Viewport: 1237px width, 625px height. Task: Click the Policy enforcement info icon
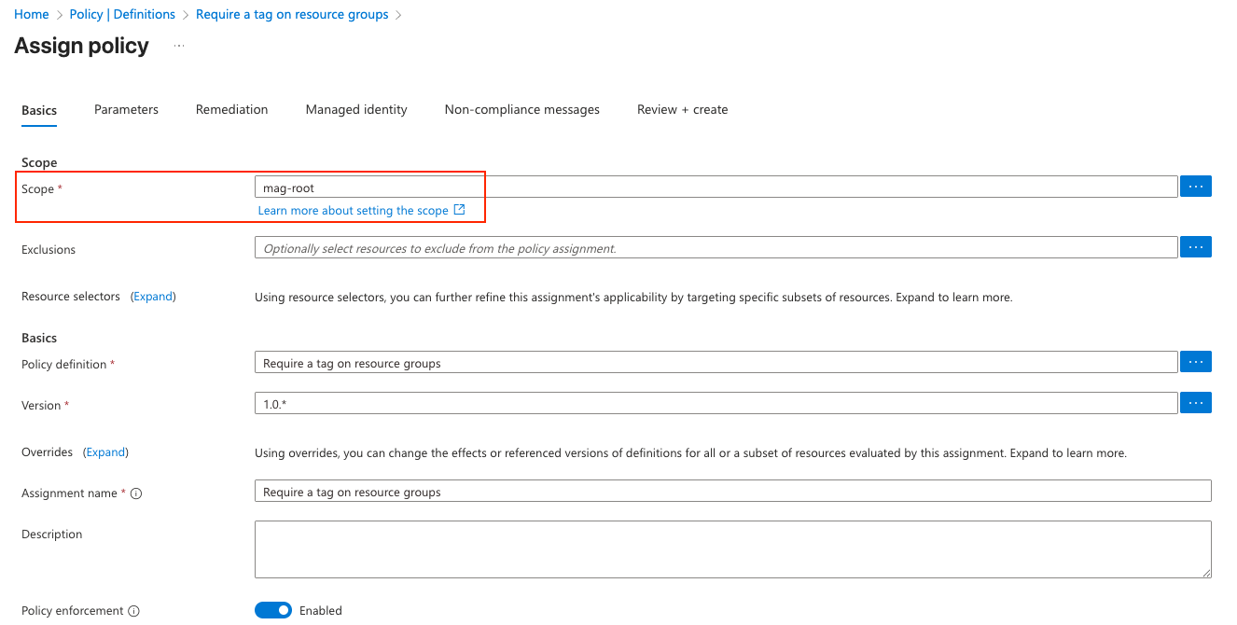133,611
